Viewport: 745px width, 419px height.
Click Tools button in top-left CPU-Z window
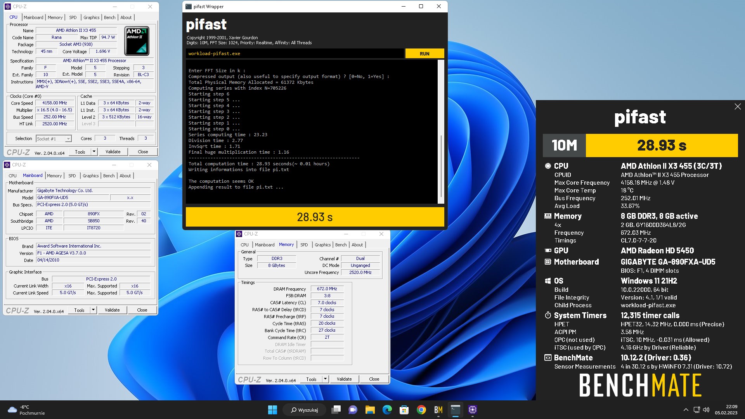coord(80,152)
